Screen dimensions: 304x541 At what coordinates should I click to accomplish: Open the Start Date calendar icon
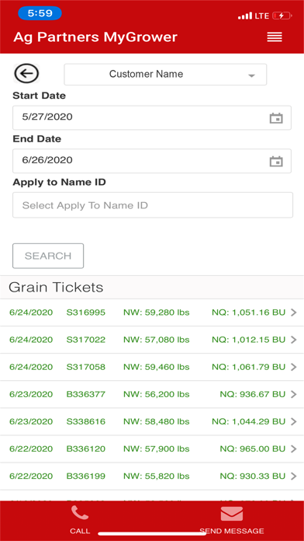[276, 118]
